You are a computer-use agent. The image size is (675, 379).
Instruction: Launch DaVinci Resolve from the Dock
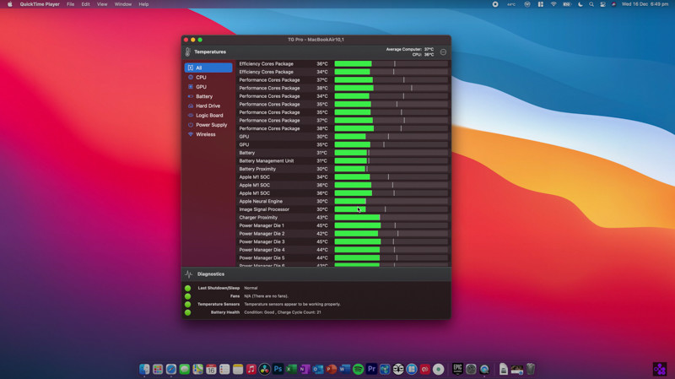[x=264, y=369]
